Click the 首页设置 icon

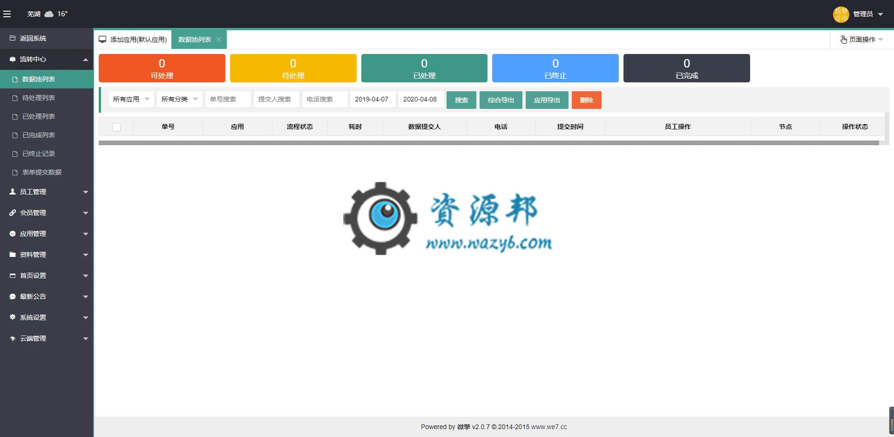click(x=13, y=276)
